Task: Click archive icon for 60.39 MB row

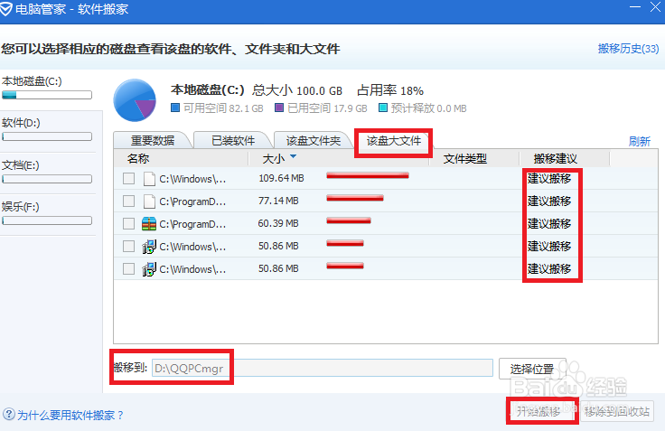Action: click(x=149, y=223)
